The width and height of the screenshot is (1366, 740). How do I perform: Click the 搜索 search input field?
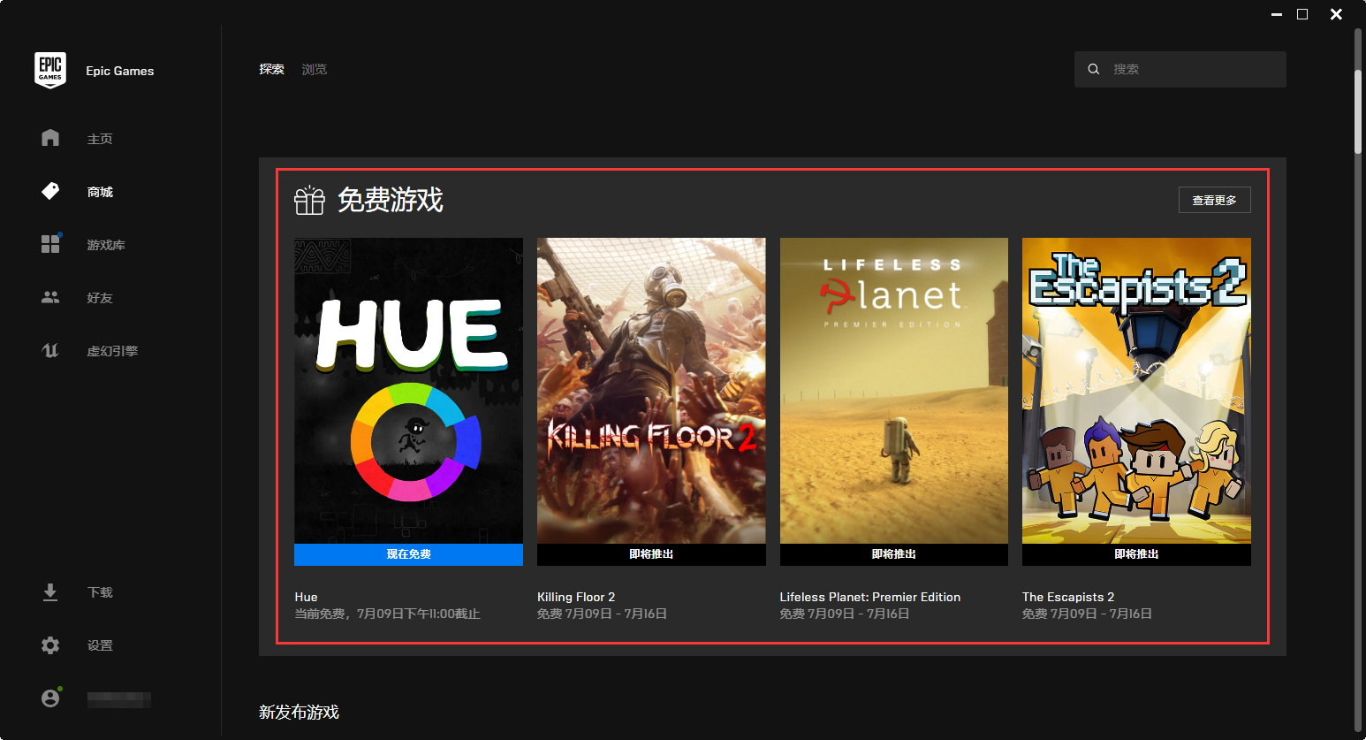coord(1180,69)
